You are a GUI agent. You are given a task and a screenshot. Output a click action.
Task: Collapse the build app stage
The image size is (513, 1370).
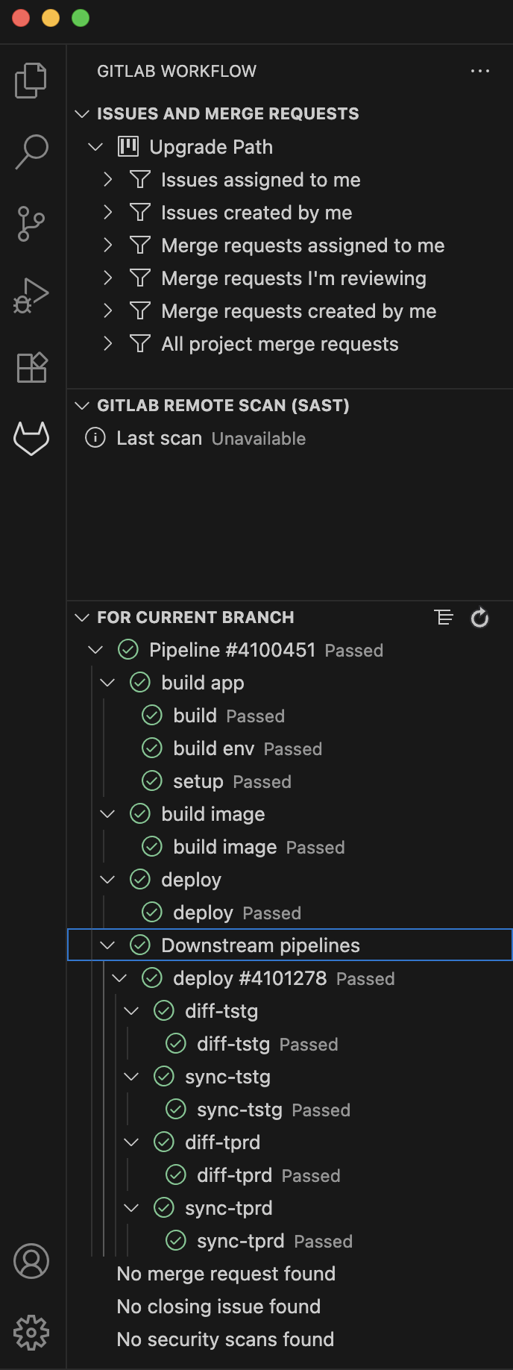click(x=107, y=683)
